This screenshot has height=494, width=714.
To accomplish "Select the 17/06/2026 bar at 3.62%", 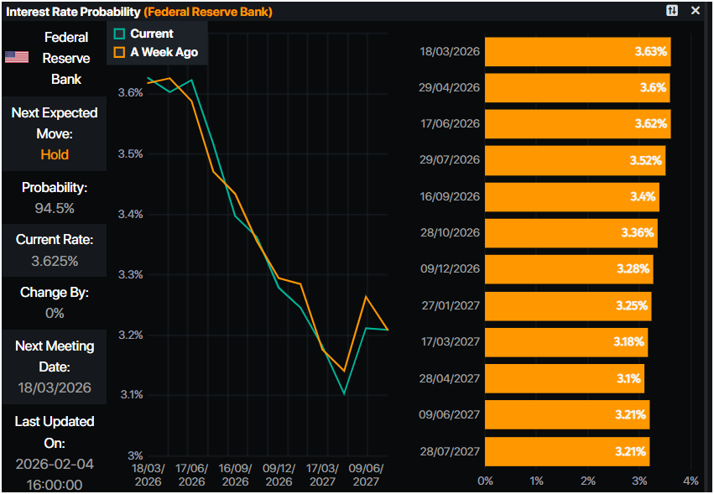I will pos(577,124).
